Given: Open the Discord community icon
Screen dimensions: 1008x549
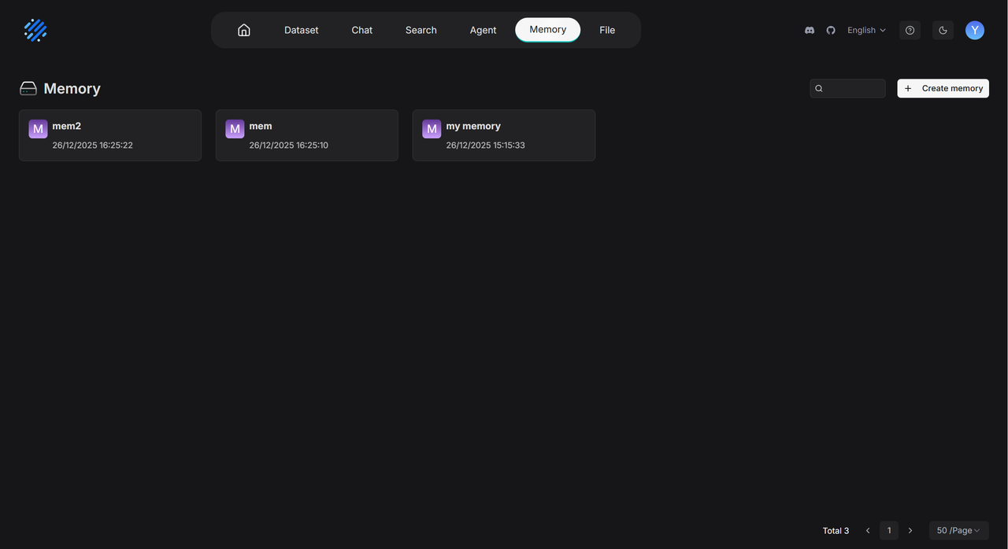Looking at the screenshot, I should [x=810, y=30].
